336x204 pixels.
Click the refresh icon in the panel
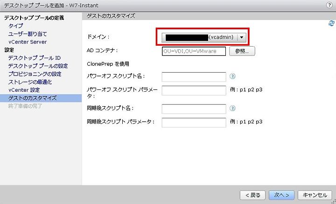pos(331,23)
